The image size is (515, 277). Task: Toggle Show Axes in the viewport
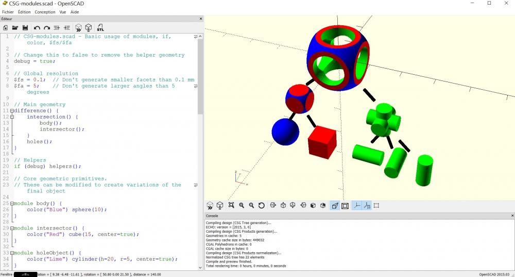[x=357, y=206]
